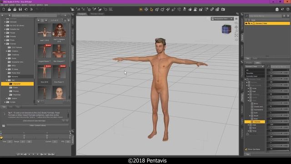Select the Expressions group in Parameters tree

[x=258, y=110]
